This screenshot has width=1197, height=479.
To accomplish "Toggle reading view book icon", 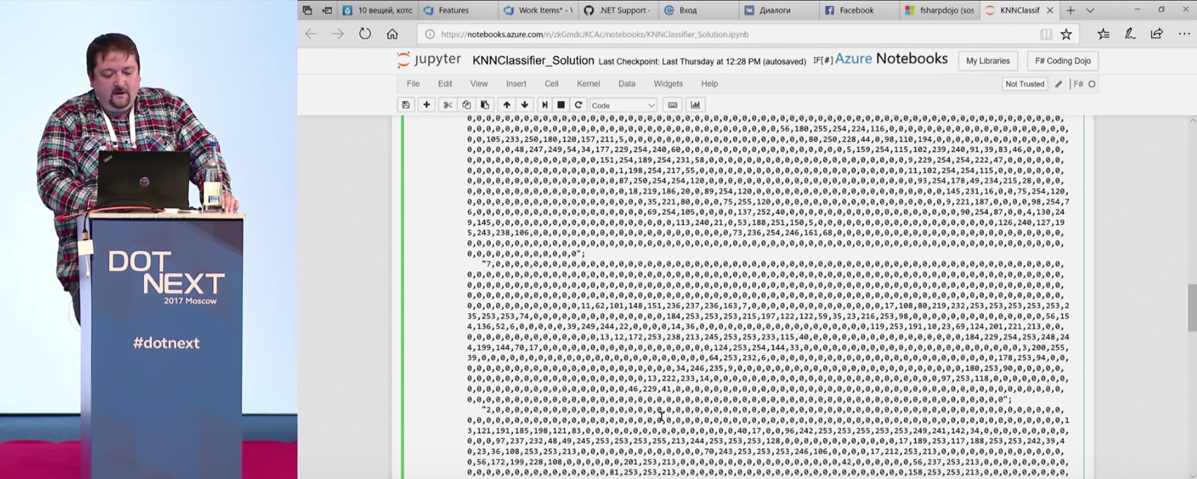I will pyautogui.click(x=1046, y=34).
